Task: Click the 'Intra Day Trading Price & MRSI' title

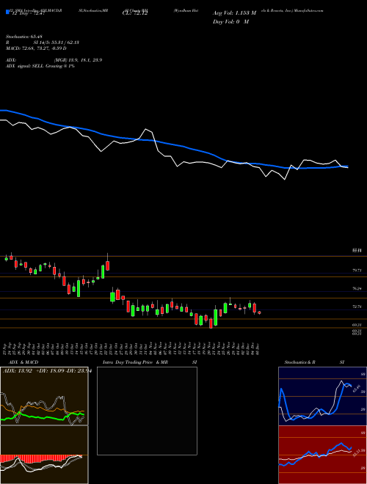Action: [150, 362]
